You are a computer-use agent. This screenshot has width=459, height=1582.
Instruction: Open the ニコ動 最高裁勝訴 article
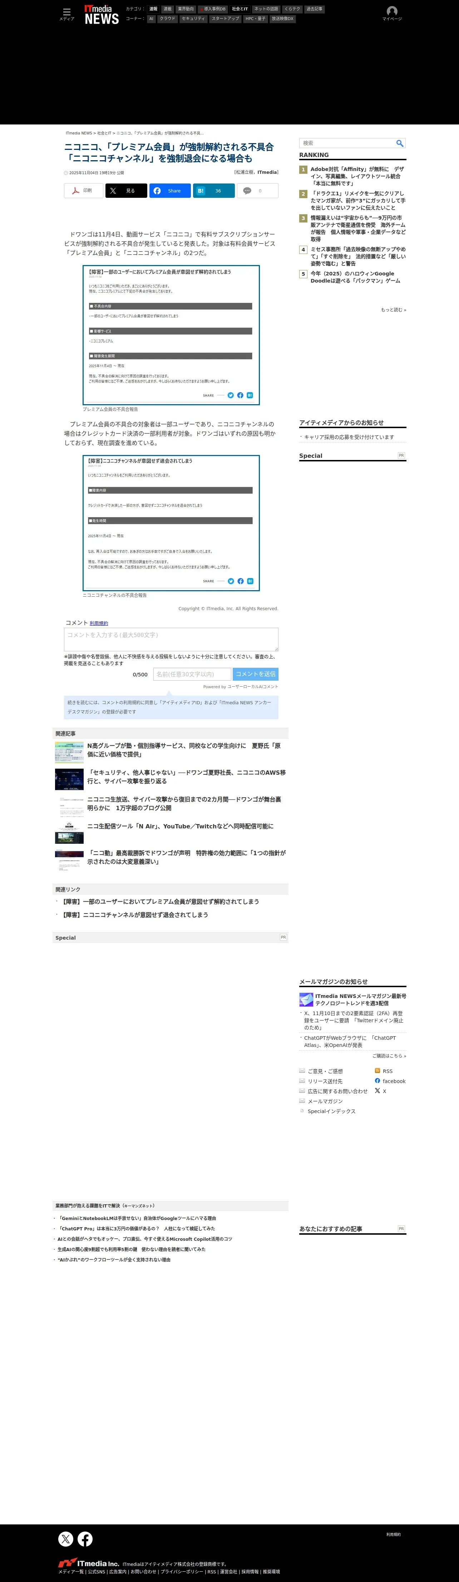pos(187,857)
